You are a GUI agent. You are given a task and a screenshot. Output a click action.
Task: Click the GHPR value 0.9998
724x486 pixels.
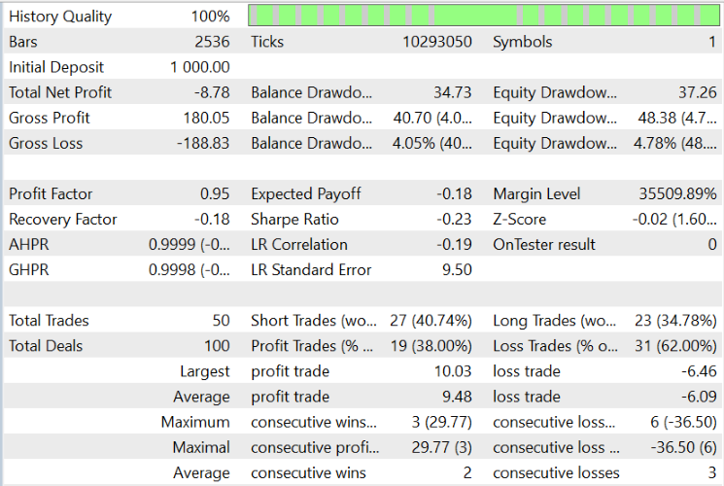(x=189, y=270)
